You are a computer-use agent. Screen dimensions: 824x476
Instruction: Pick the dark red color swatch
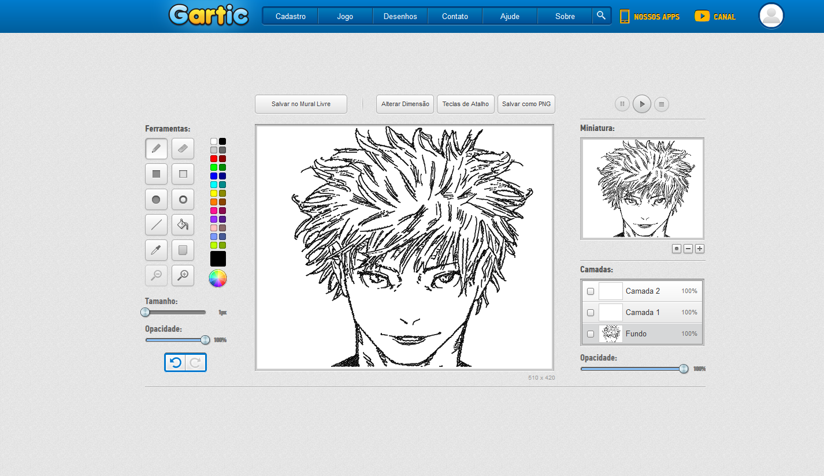click(222, 159)
